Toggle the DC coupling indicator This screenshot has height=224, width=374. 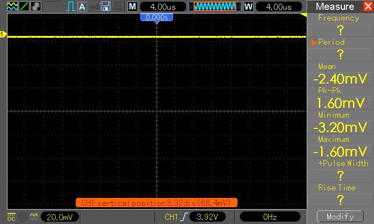tap(11, 217)
